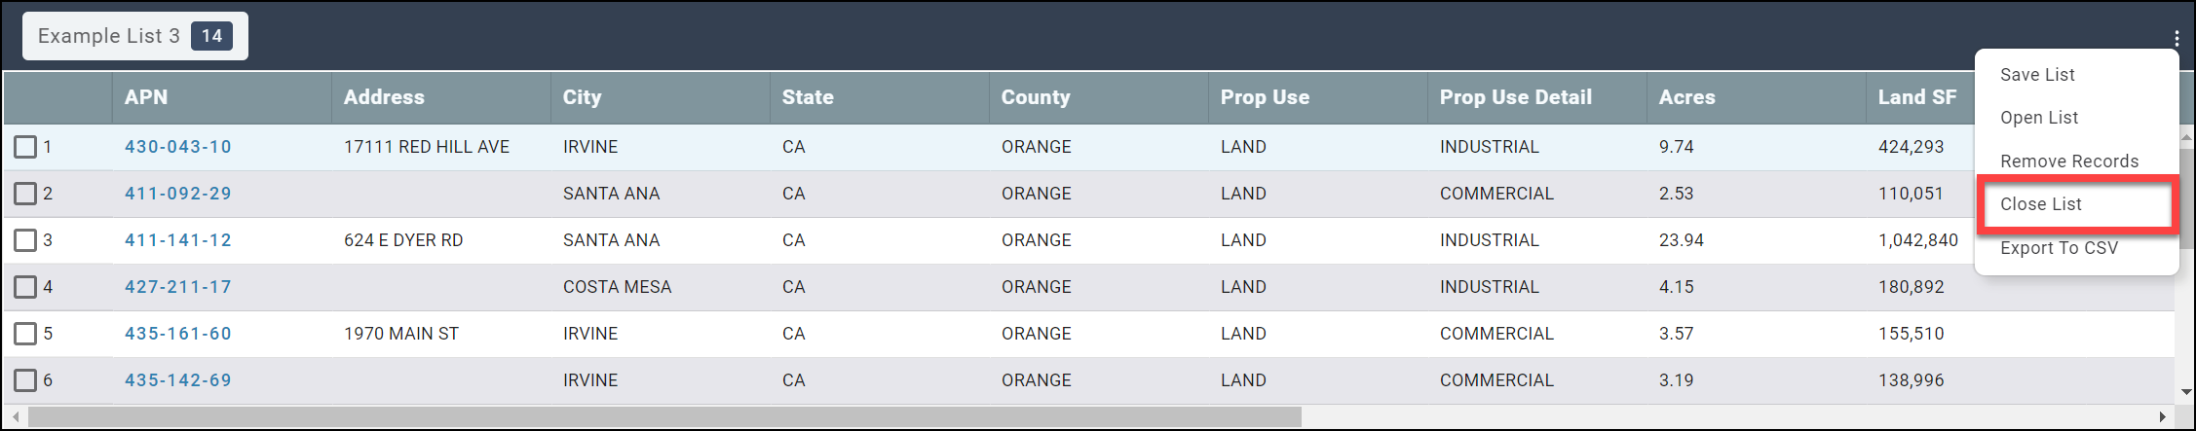This screenshot has width=2196, height=431.
Task: Click the left scroll arrow on horizontal scrollbar
Action: point(16,416)
